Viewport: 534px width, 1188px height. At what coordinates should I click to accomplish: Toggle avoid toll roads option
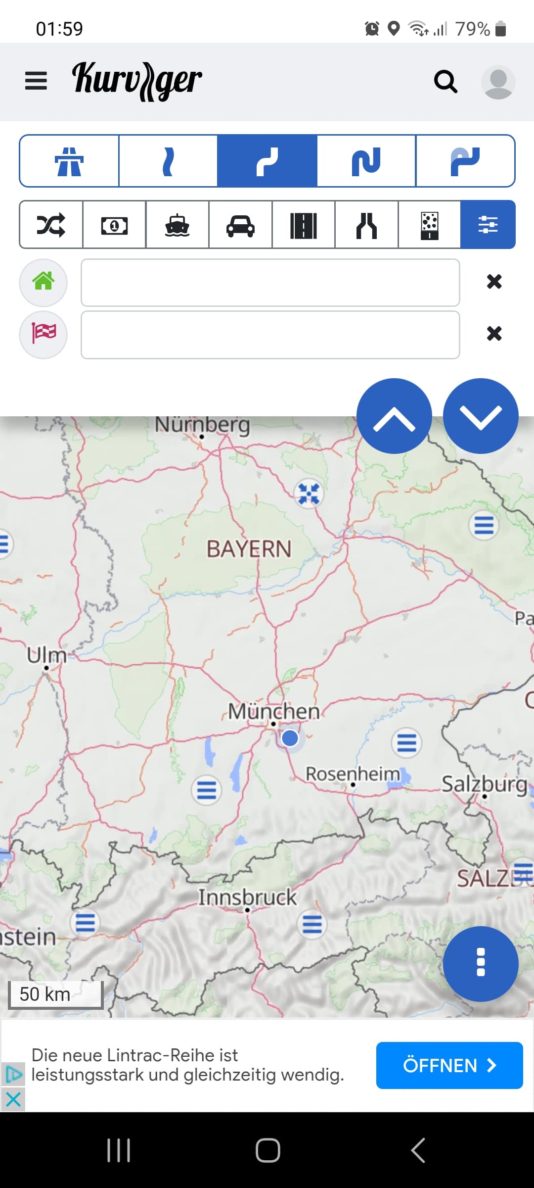[114, 225]
